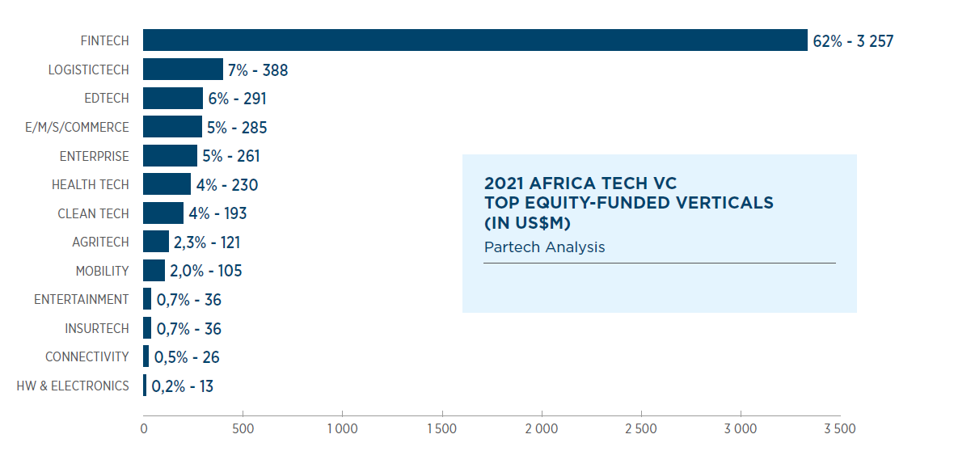Select the HEALTH TECH bar
The height and width of the screenshot is (468, 954).
pyautogui.click(x=167, y=184)
